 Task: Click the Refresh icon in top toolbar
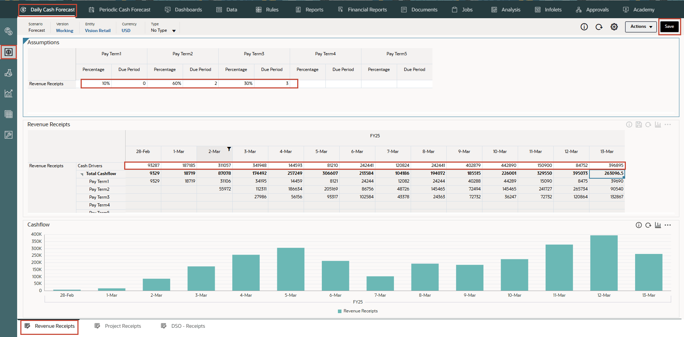(599, 27)
